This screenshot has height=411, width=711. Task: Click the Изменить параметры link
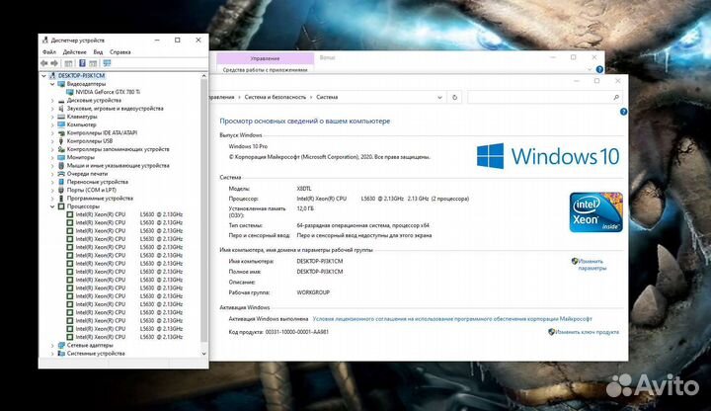[x=592, y=265]
